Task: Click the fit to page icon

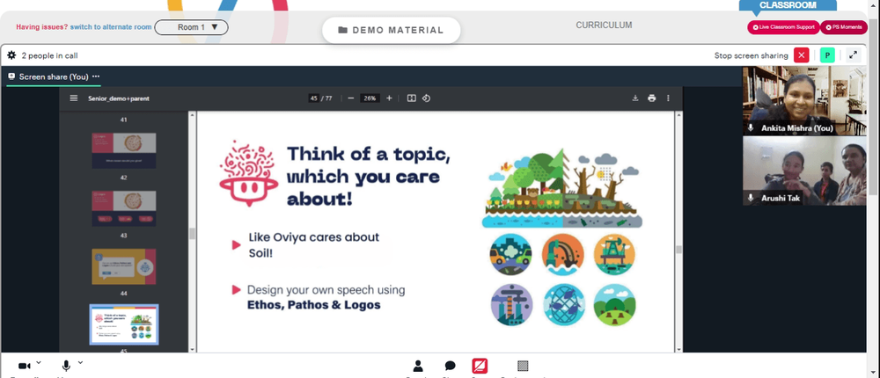Action: coord(411,98)
